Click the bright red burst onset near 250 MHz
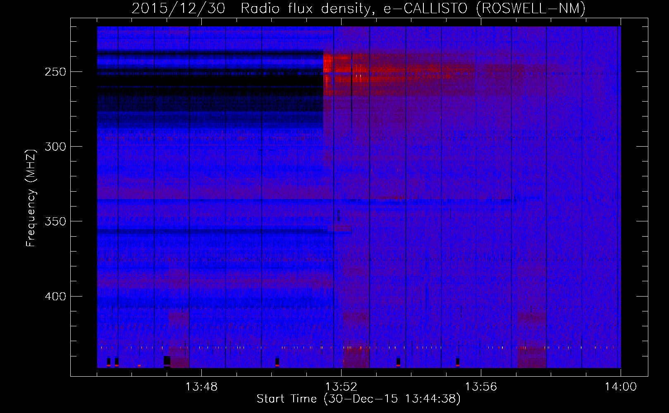Viewport: 669px width, 413px height. pyautogui.click(x=327, y=66)
